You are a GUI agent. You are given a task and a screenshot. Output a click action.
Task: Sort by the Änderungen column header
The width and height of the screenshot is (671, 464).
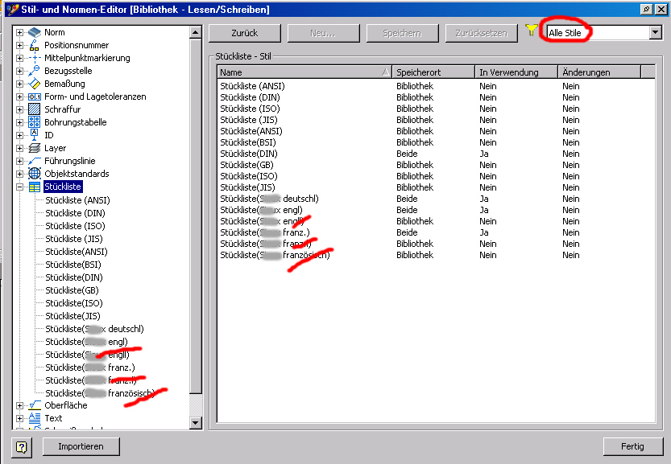point(599,72)
